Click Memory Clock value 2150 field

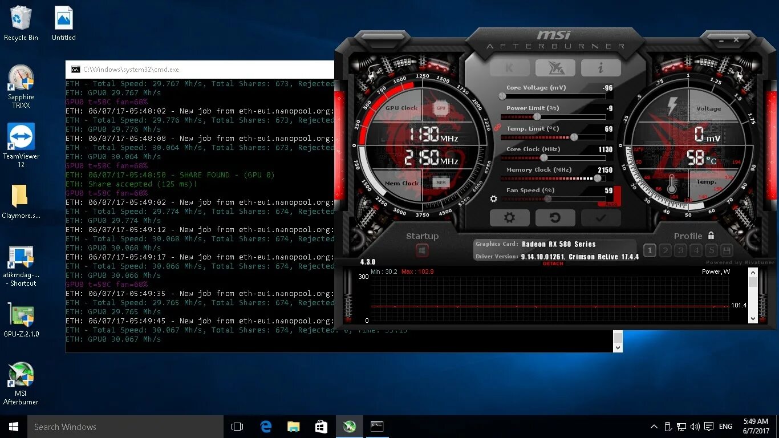[606, 170]
